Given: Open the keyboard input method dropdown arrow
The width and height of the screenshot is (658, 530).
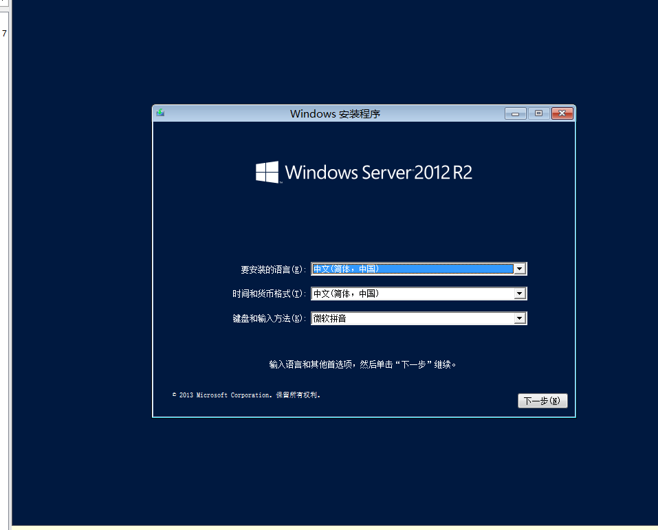Looking at the screenshot, I should click(520, 318).
